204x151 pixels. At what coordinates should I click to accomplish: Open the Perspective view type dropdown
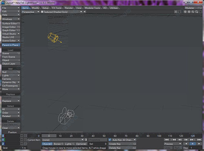31,12
